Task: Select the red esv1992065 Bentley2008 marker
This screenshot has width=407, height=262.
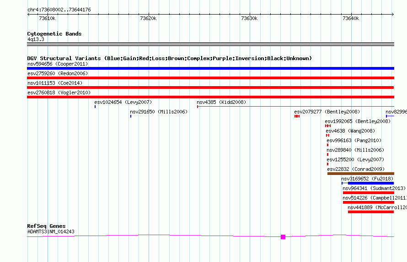Action: point(328,126)
